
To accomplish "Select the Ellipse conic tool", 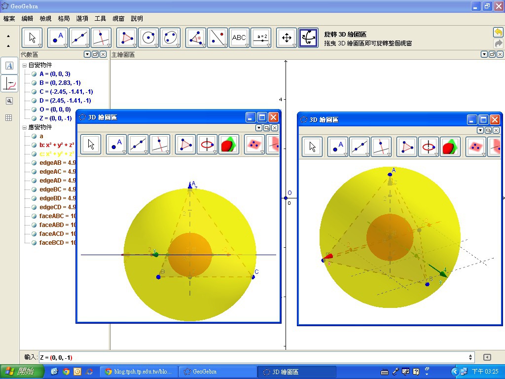I will (x=170, y=38).
